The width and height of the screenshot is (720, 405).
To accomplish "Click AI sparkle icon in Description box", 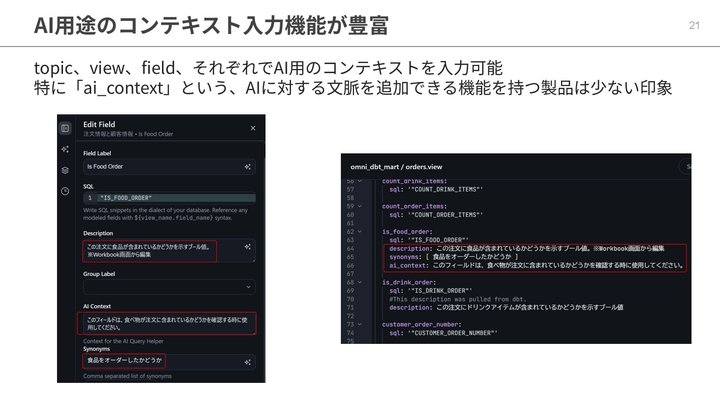I will click(x=247, y=247).
